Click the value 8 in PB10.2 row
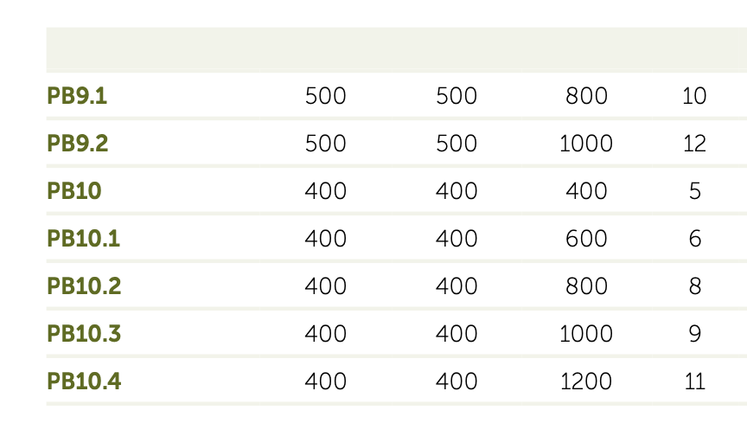Screen dimensions: 747x436 [x=695, y=285]
